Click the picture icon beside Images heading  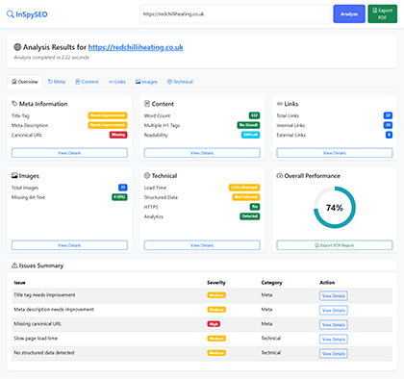click(14, 175)
